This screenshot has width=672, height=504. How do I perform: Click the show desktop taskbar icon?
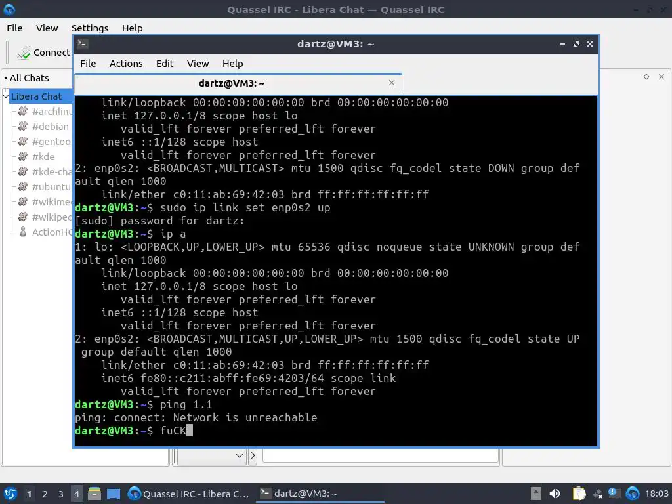[x=114, y=493]
